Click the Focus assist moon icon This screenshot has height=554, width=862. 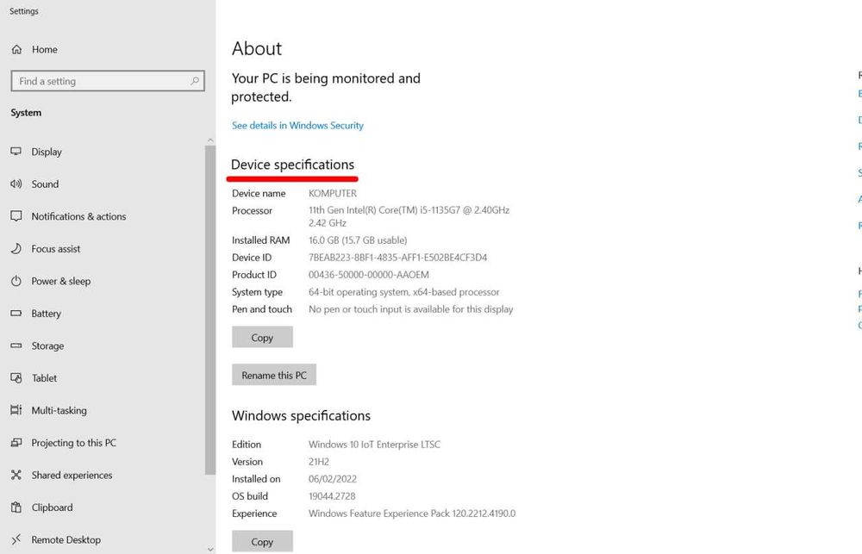coord(16,248)
